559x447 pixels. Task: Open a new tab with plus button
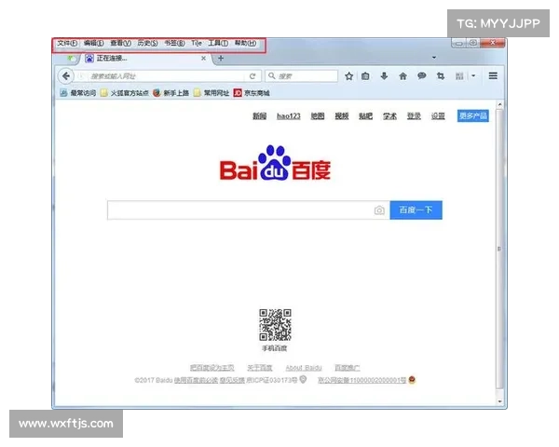click(221, 58)
